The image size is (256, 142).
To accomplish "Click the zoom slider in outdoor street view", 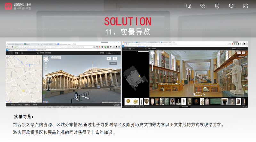I will click(46, 67).
